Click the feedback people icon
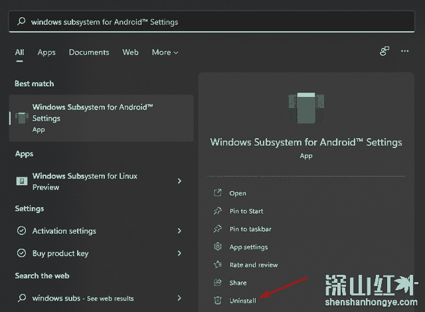 (x=384, y=51)
